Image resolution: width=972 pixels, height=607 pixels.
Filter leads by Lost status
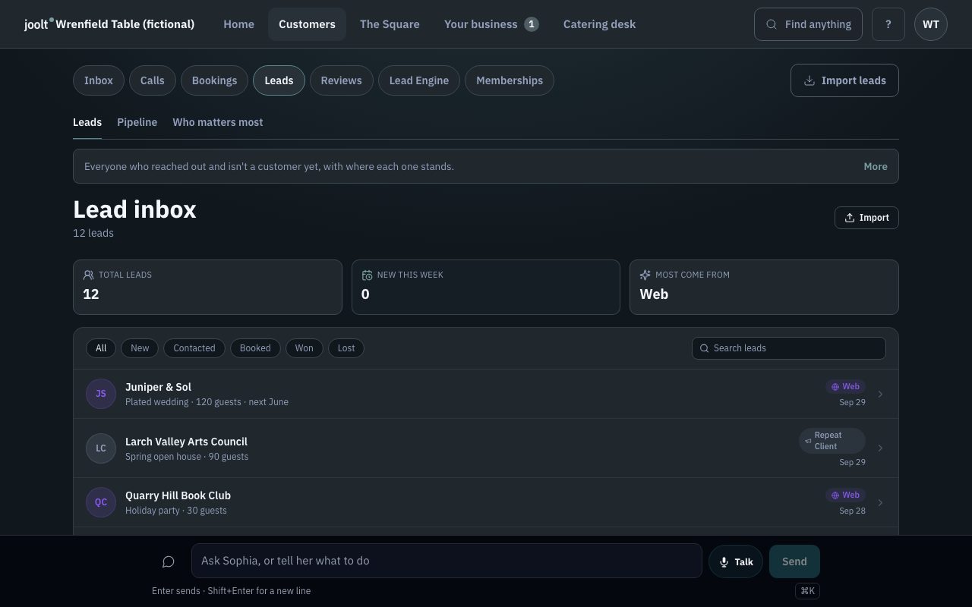pos(346,348)
